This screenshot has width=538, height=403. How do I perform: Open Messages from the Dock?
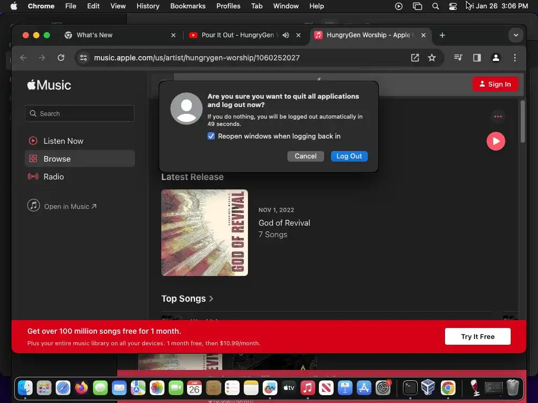(100, 388)
